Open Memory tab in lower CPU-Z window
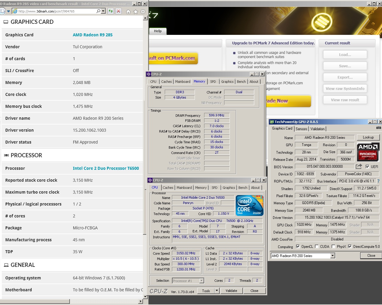Screen dimensions: 382x305 click(x=201, y=188)
